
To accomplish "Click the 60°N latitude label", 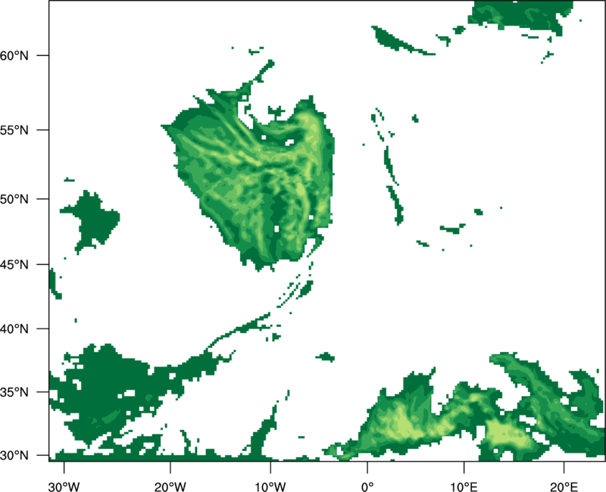I will point(14,55).
